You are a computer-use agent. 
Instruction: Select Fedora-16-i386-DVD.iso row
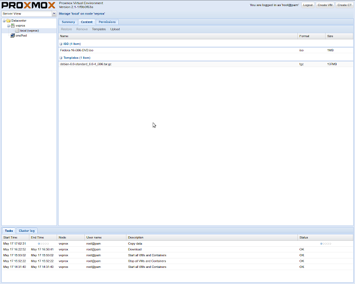click(x=206, y=50)
